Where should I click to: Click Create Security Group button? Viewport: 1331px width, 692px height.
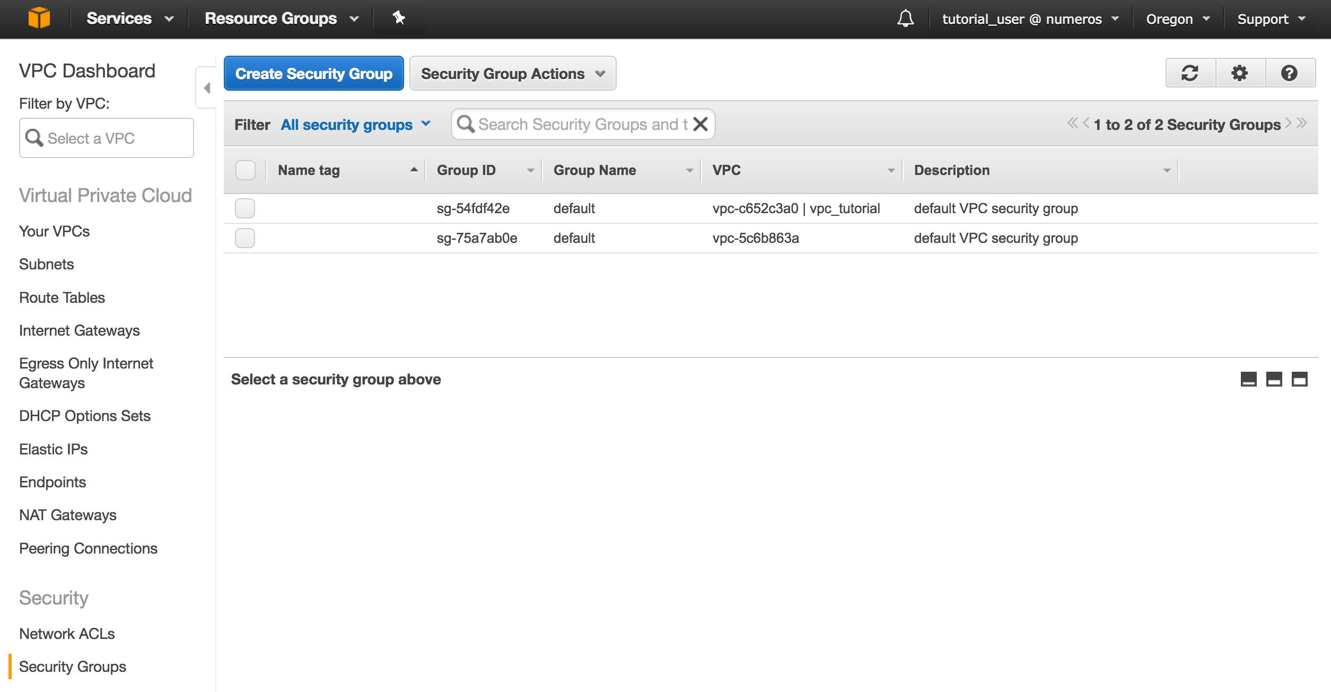313,74
